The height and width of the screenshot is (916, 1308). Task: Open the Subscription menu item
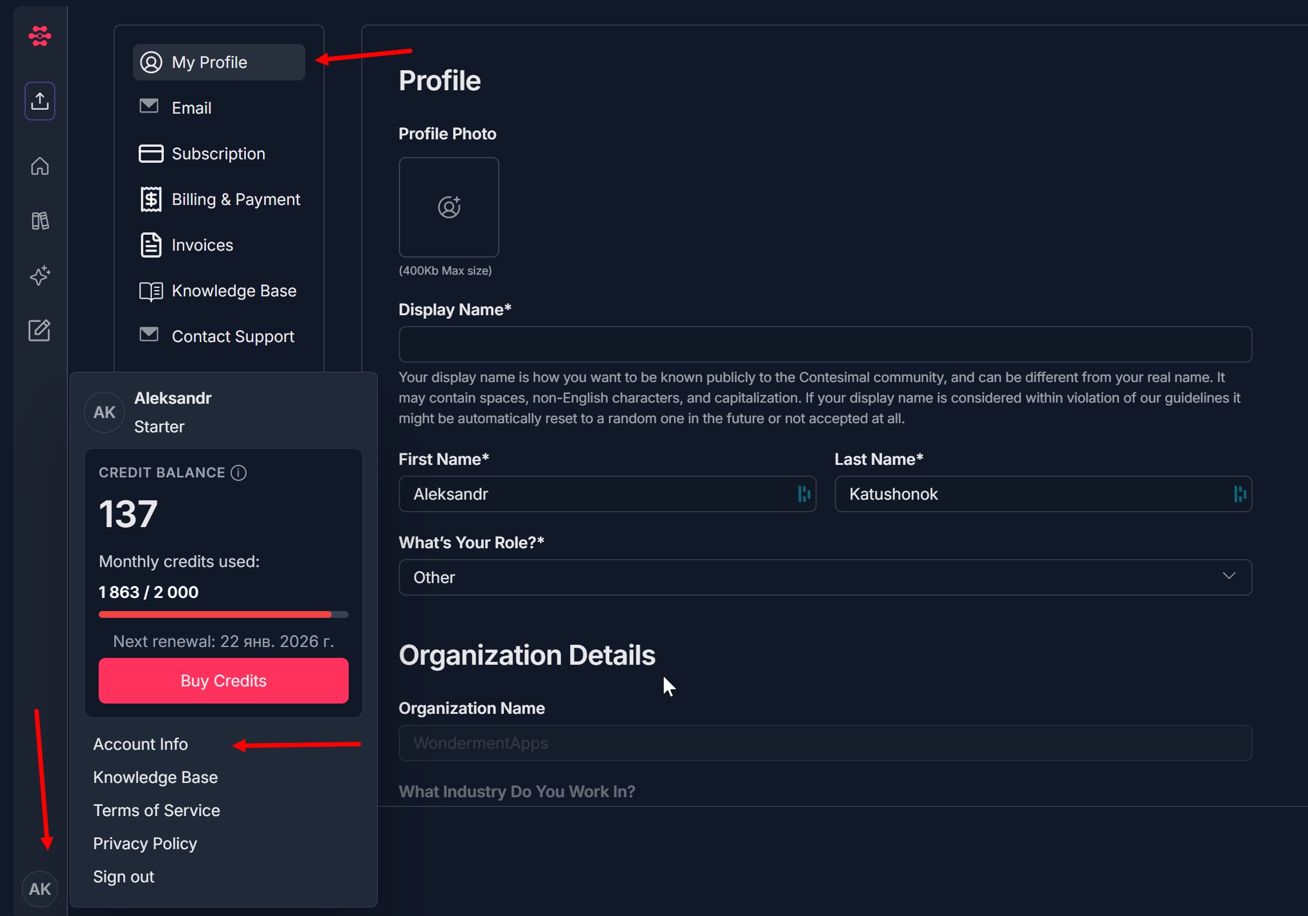218,154
